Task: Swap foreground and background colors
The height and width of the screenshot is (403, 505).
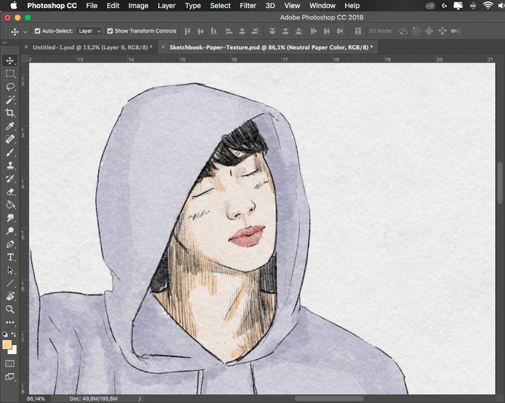Action: [13, 334]
